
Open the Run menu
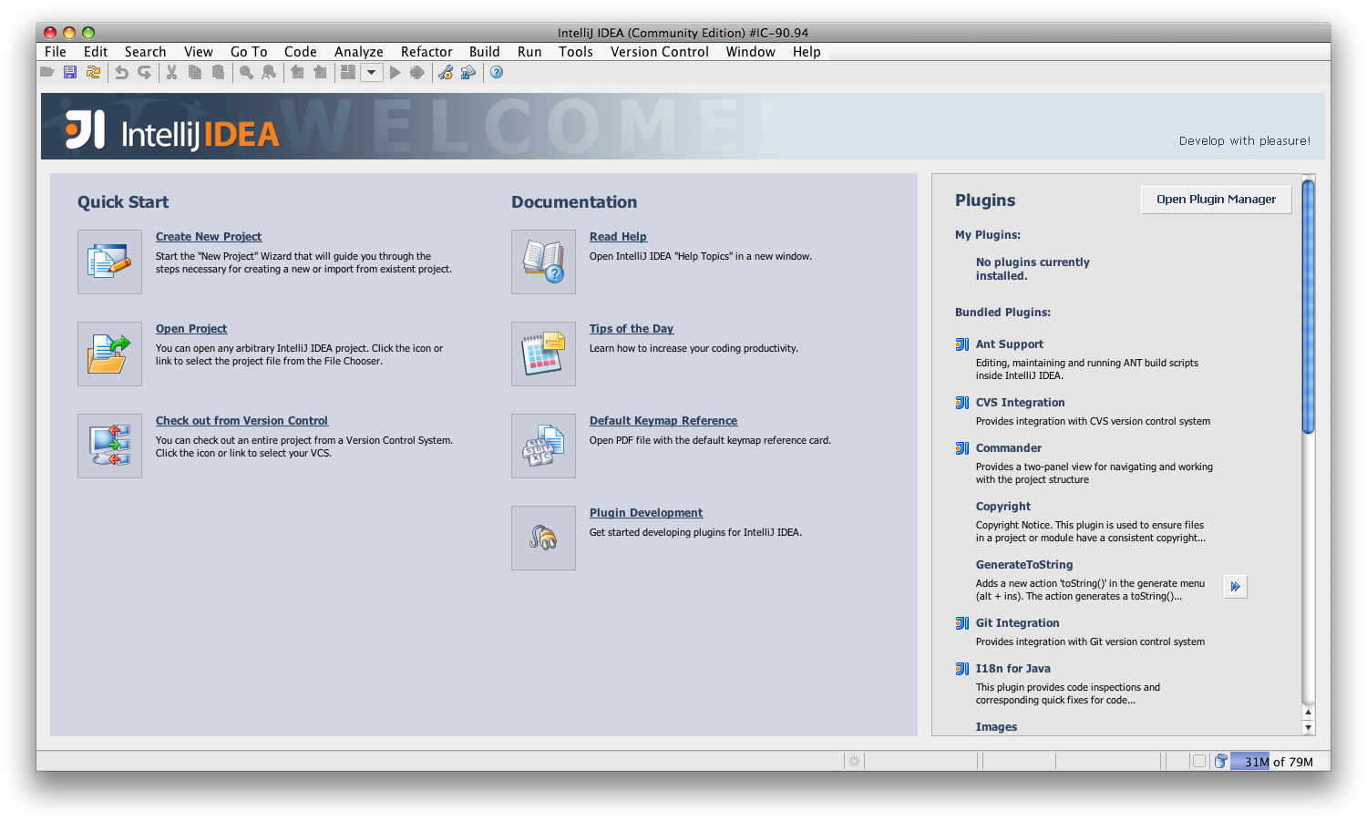[529, 52]
